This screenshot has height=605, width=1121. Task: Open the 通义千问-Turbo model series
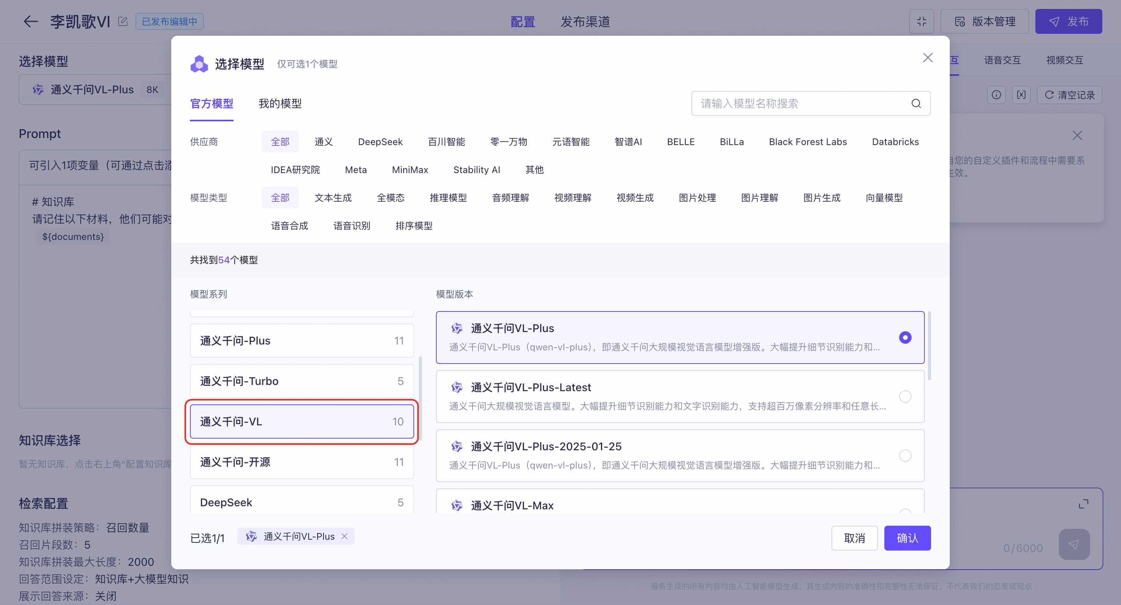pyautogui.click(x=302, y=381)
